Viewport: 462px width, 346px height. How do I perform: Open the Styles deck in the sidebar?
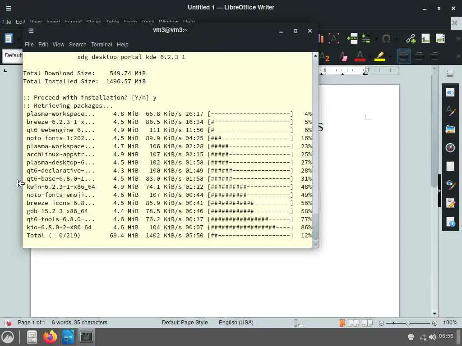(450, 111)
